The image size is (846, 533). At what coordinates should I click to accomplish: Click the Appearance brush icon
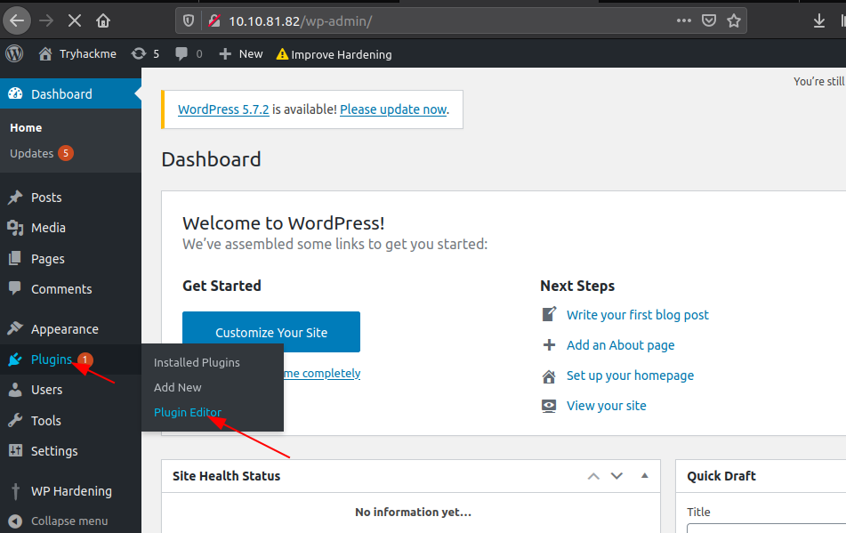pos(15,328)
